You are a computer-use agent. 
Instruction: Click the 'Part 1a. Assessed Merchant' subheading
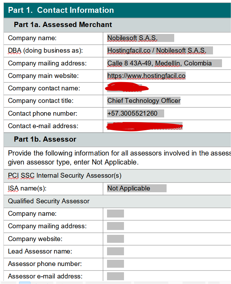pos(63,25)
